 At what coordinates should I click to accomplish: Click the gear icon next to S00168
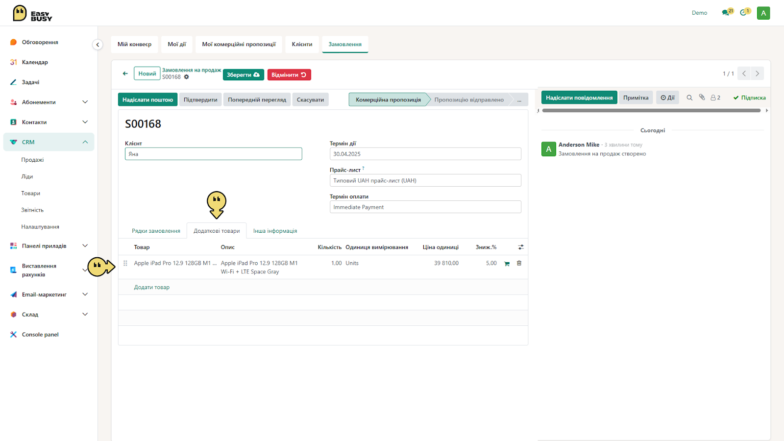[x=186, y=77]
